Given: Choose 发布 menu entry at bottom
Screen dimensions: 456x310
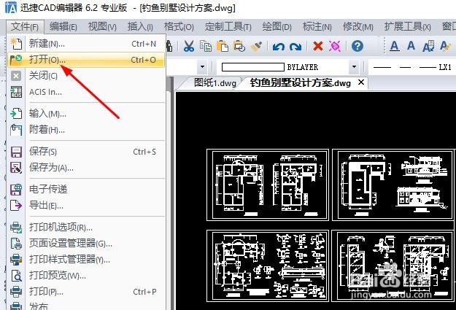Looking at the screenshot, I should pos(86,306).
